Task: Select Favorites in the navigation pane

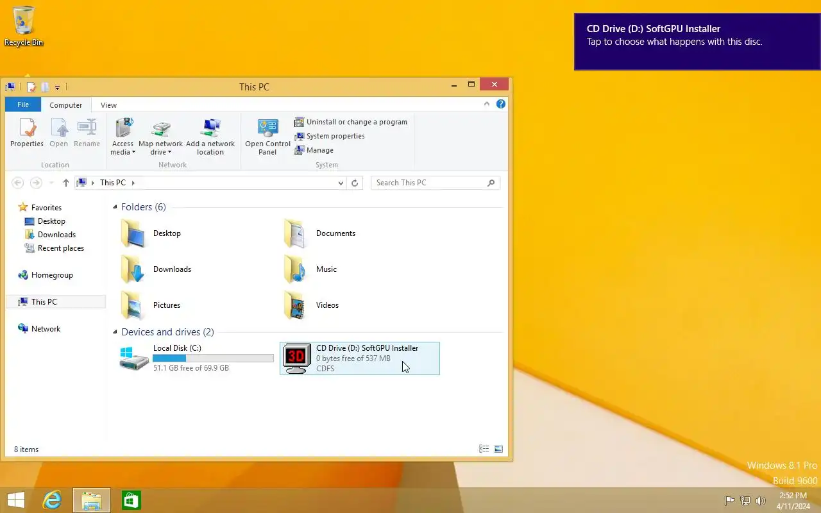Action: 40,207
